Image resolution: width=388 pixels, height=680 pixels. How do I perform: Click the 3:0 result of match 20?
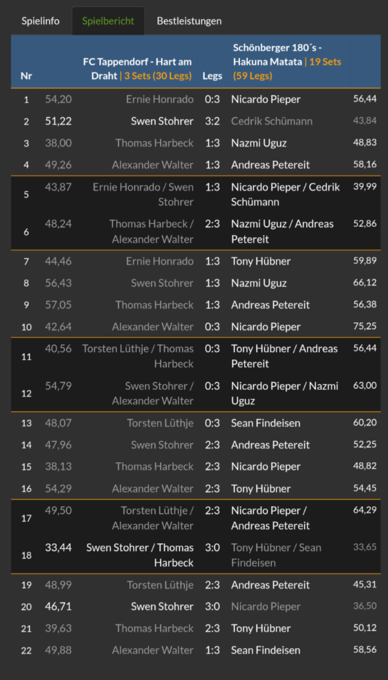pyautogui.click(x=212, y=607)
